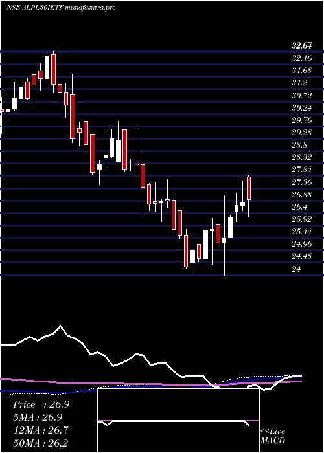The width and height of the screenshot is (324, 453).
Task: Click the 25.44 price axis label
Action: pyautogui.click(x=302, y=232)
